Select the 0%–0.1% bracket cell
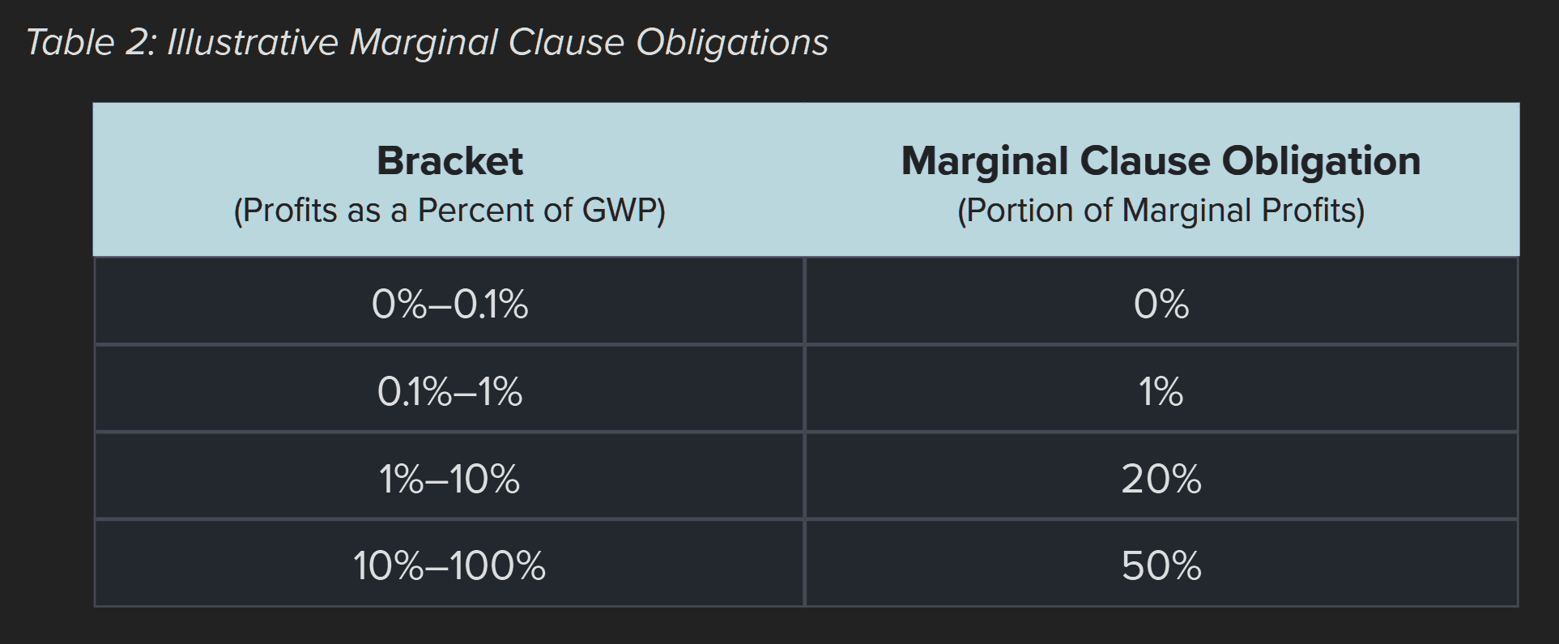This screenshot has height=644, width=1559. (449, 301)
